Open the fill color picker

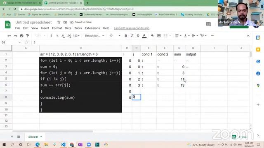[152, 35]
